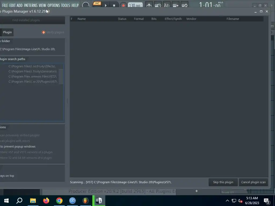Open the TOOLS menu in FL Studio
The width and height of the screenshot is (275, 206).
click(66, 5)
